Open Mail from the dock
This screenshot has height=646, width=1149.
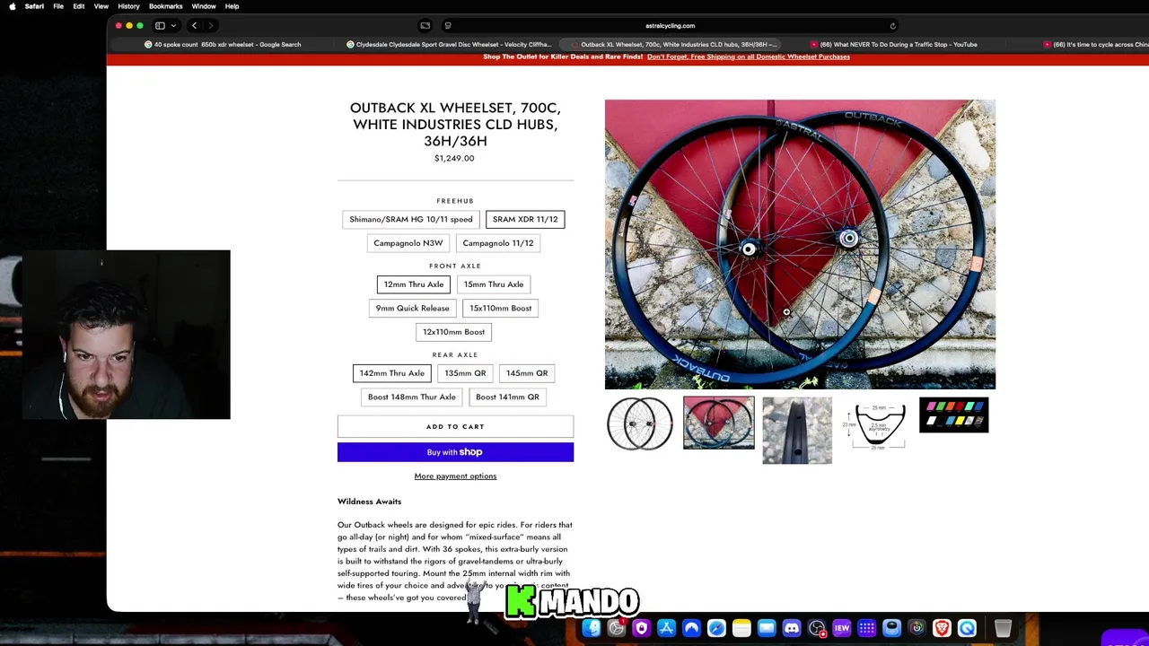767,629
